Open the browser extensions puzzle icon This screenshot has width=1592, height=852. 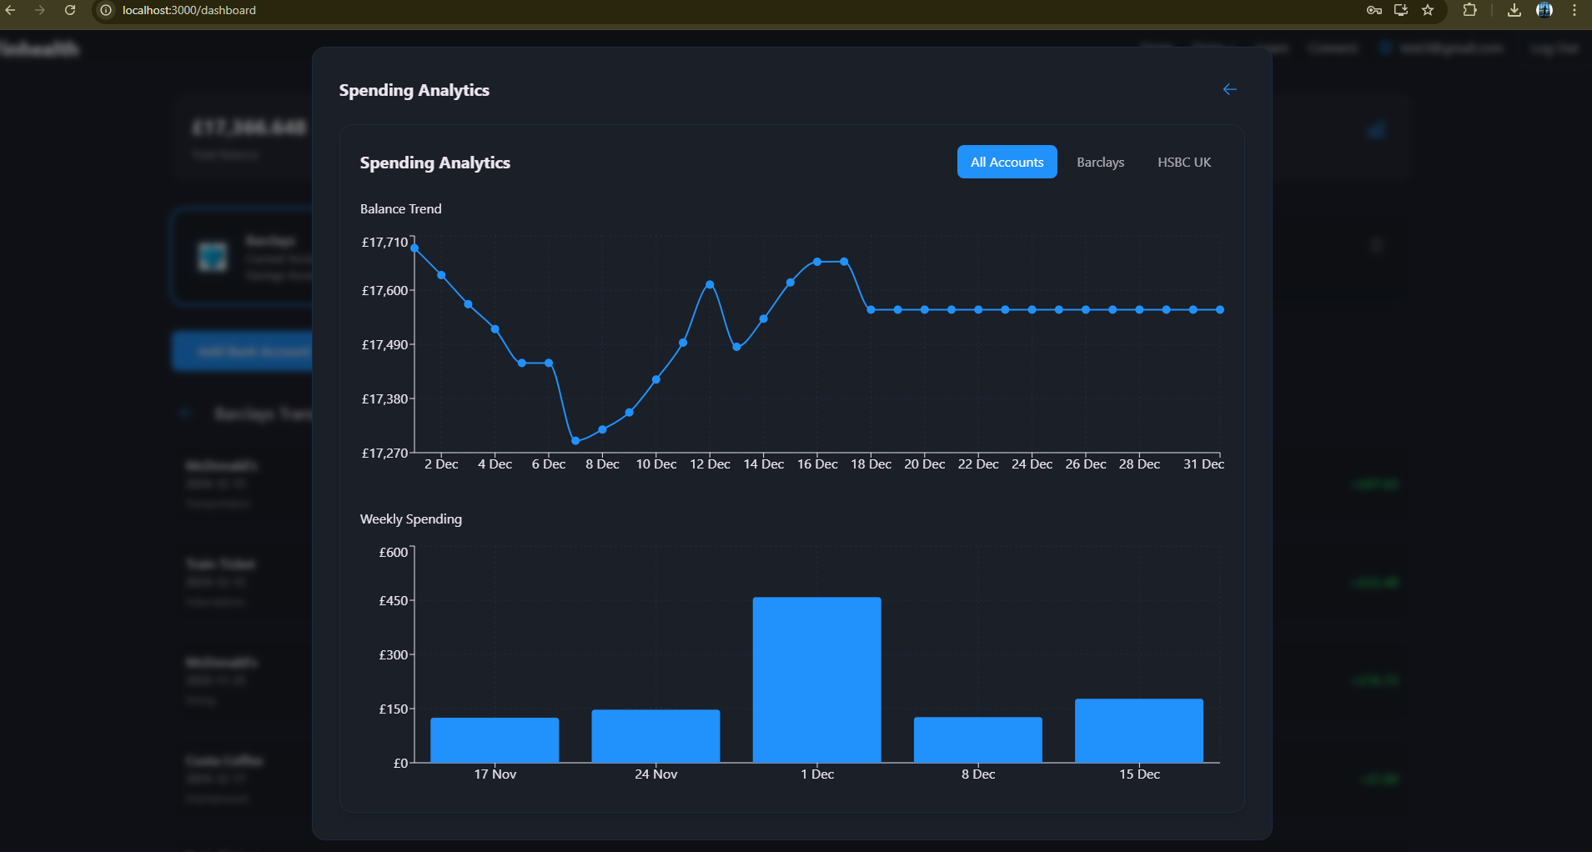point(1470,10)
